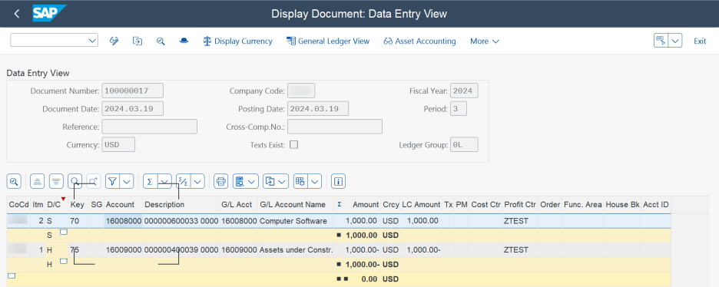Click the D/C column header

(x=56, y=205)
